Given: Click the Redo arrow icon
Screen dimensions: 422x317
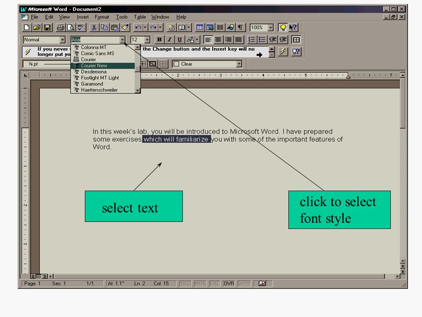Looking at the screenshot, I should pos(153,27).
